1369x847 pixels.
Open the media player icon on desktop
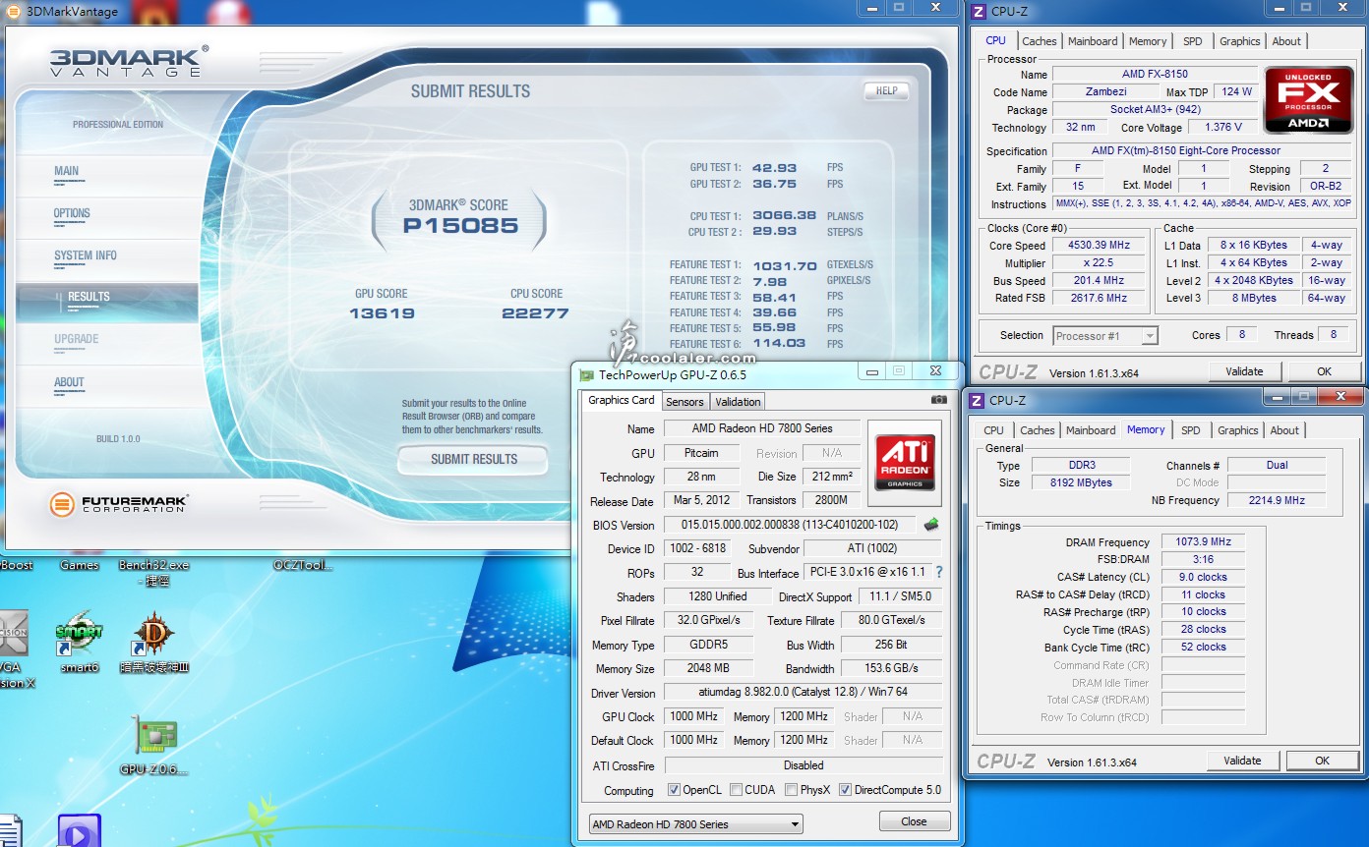tap(79, 831)
